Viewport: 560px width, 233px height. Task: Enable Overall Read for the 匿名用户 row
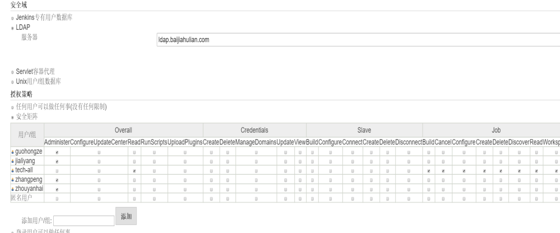coord(134,199)
